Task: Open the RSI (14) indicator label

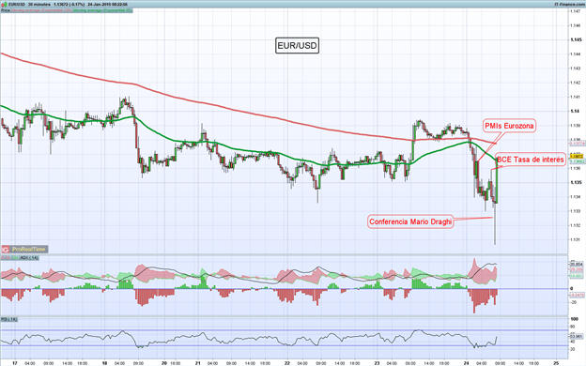Action: coord(9,319)
